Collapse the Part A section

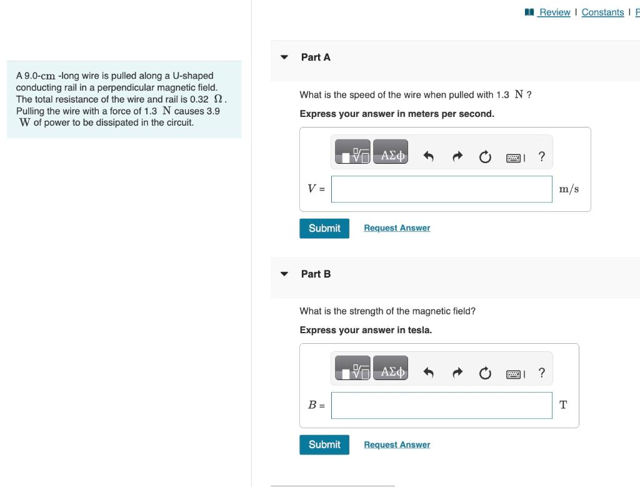(284, 58)
